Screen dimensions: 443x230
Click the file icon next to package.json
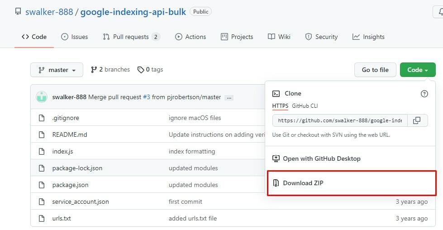[x=42, y=185]
